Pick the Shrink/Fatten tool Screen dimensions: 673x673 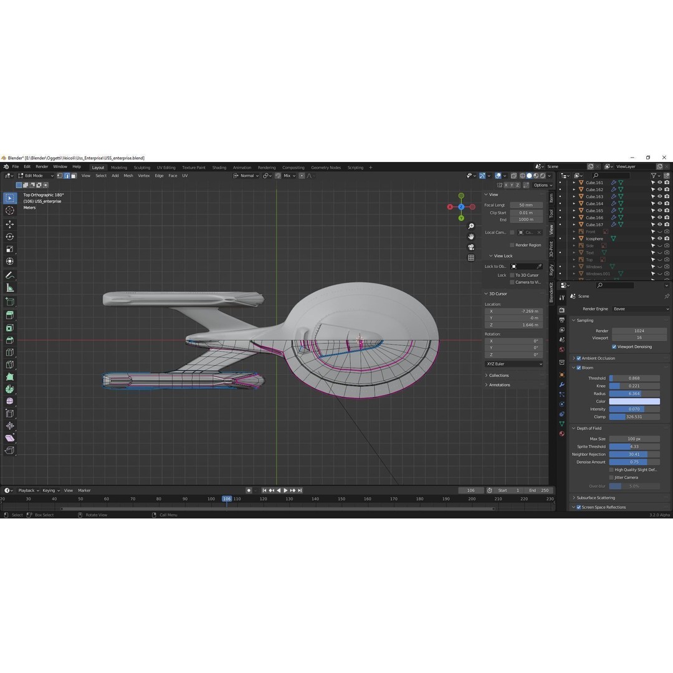click(10, 426)
